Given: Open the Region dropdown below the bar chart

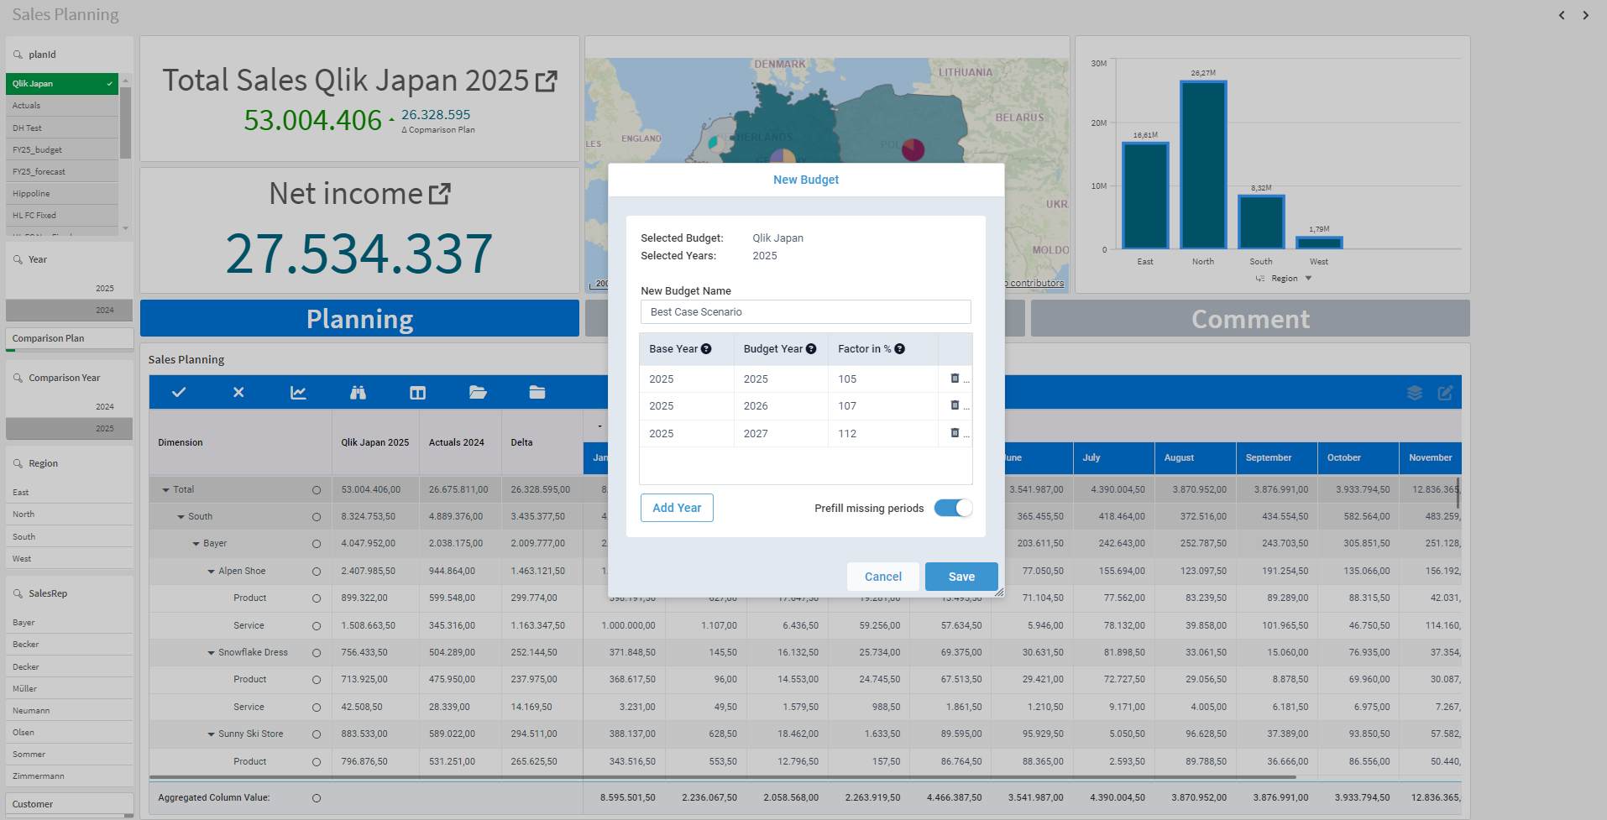Looking at the screenshot, I should click(x=1285, y=278).
